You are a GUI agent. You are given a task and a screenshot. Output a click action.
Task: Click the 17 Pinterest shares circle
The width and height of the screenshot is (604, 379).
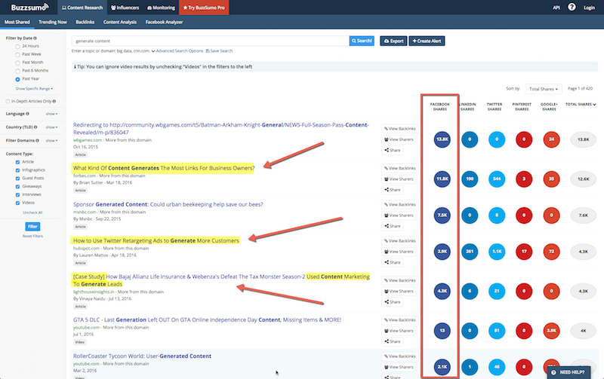pyautogui.click(x=524, y=252)
